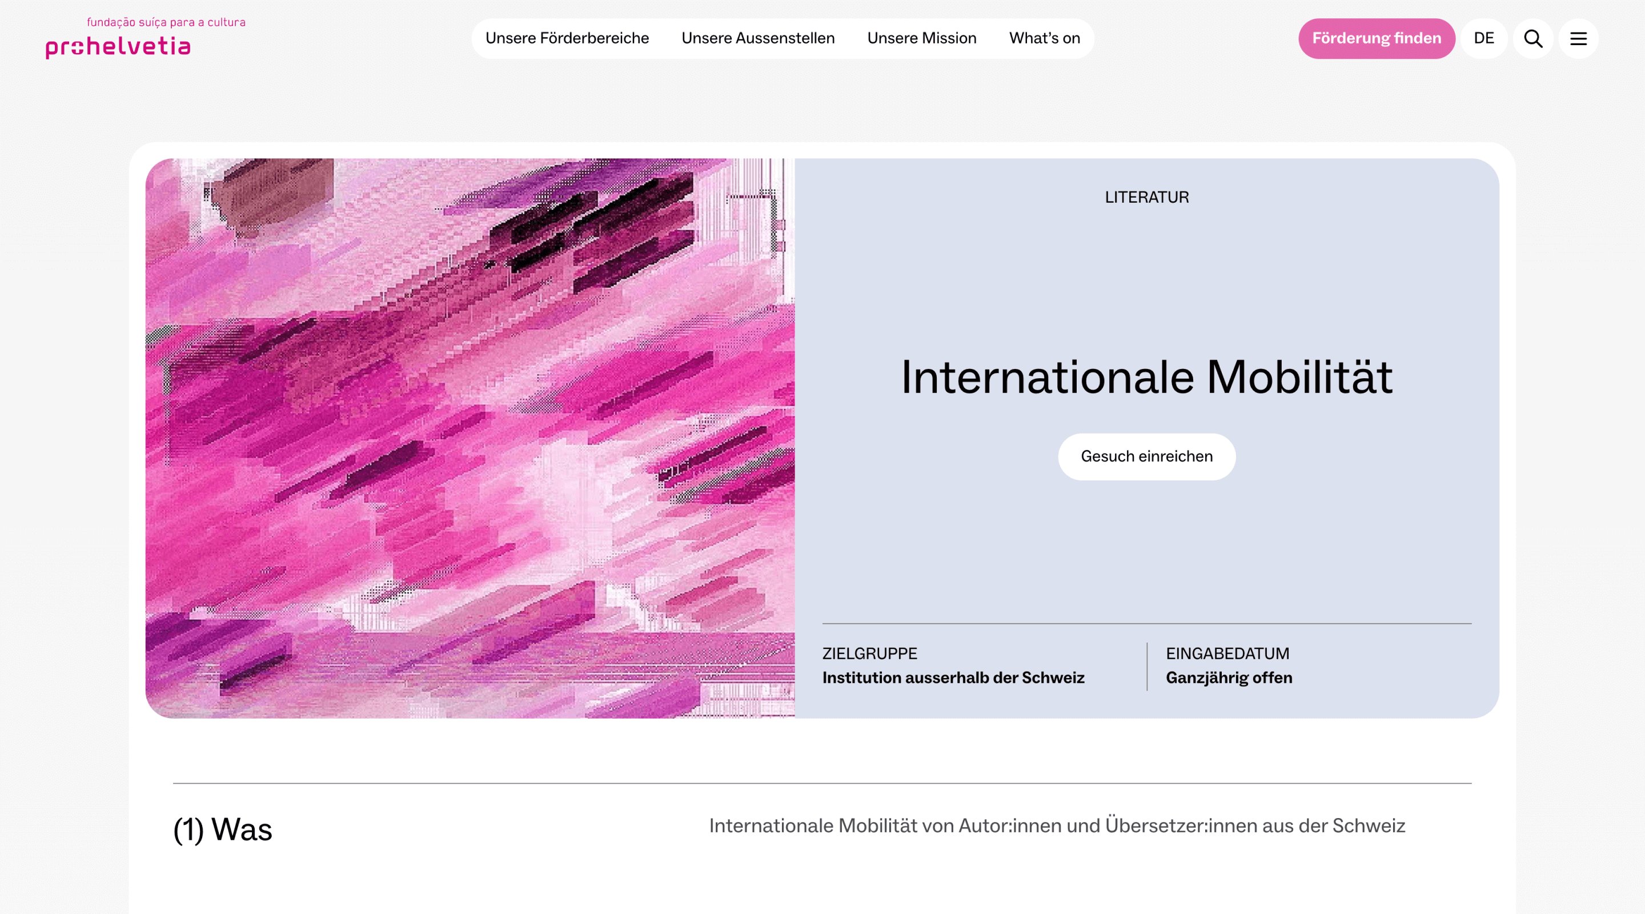Select the (1) Was section heading

[x=222, y=829]
